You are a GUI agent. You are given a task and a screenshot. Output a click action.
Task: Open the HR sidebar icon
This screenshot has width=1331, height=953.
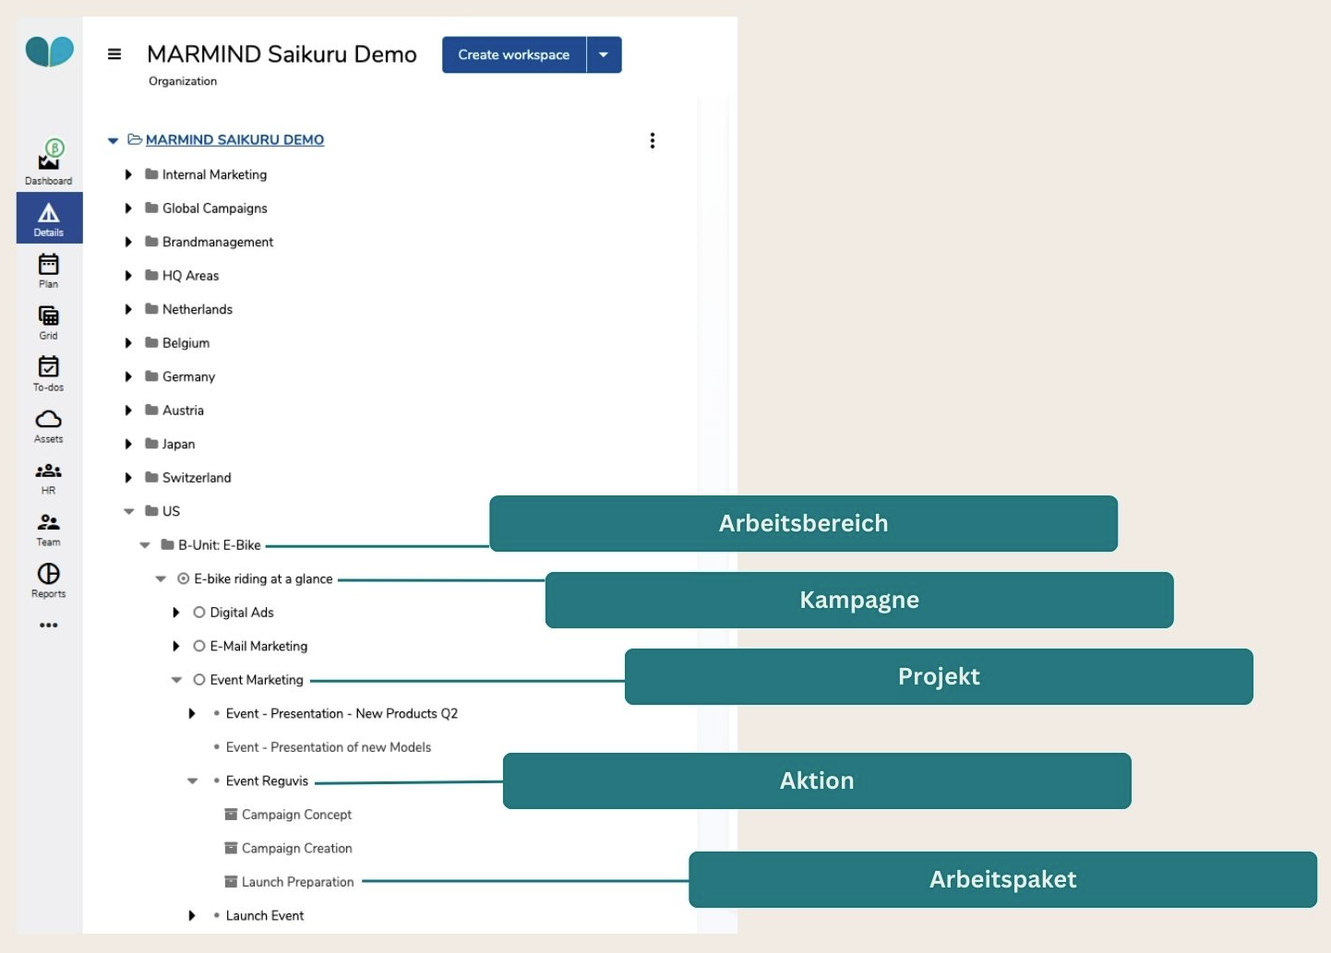coord(49,476)
